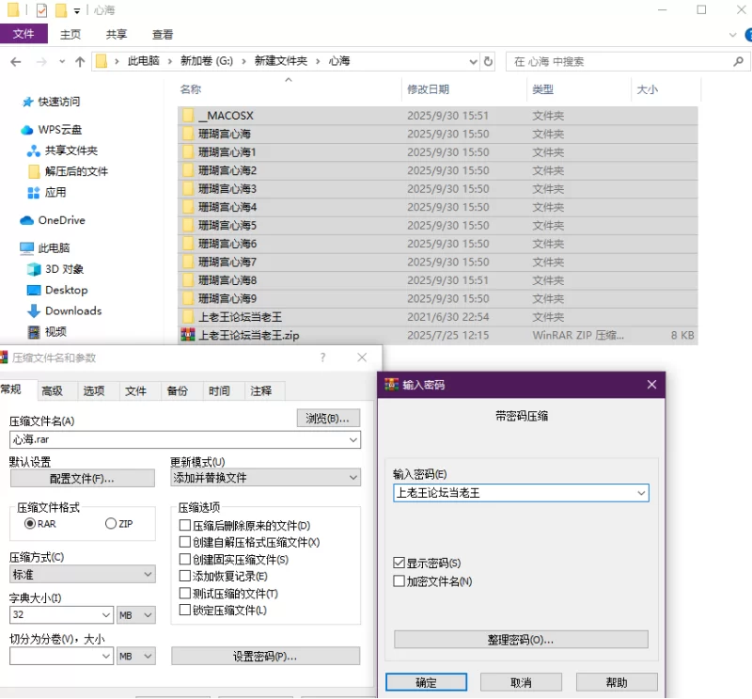Click the refresh icon in address bar

[x=488, y=61]
